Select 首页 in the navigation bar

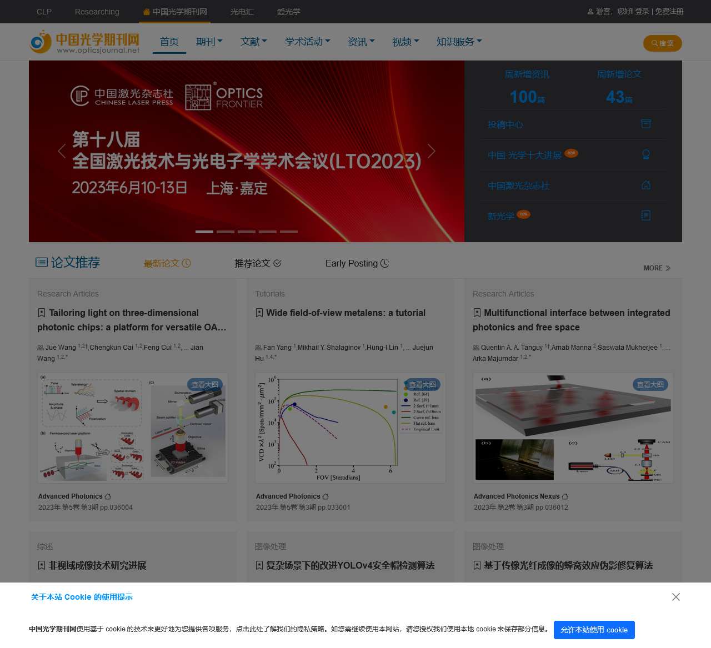tap(169, 41)
